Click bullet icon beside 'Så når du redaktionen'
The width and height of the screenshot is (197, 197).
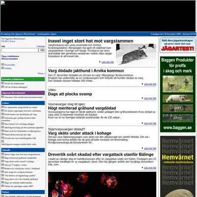pyautogui.click(x=2, y=83)
